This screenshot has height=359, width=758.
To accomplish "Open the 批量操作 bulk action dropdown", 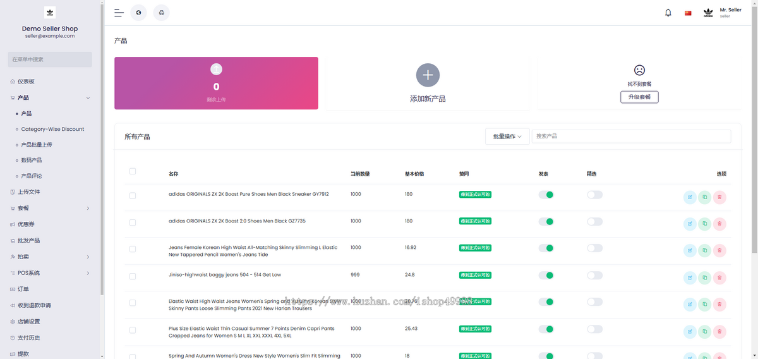I will click(x=507, y=137).
